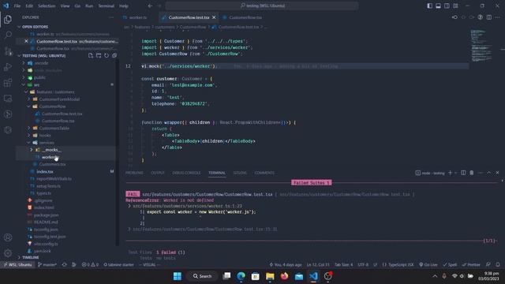Open Windows Start menu on the taskbar
Image resolution: width=505 pixels, height=284 pixels.
click(x=178, y=276)
